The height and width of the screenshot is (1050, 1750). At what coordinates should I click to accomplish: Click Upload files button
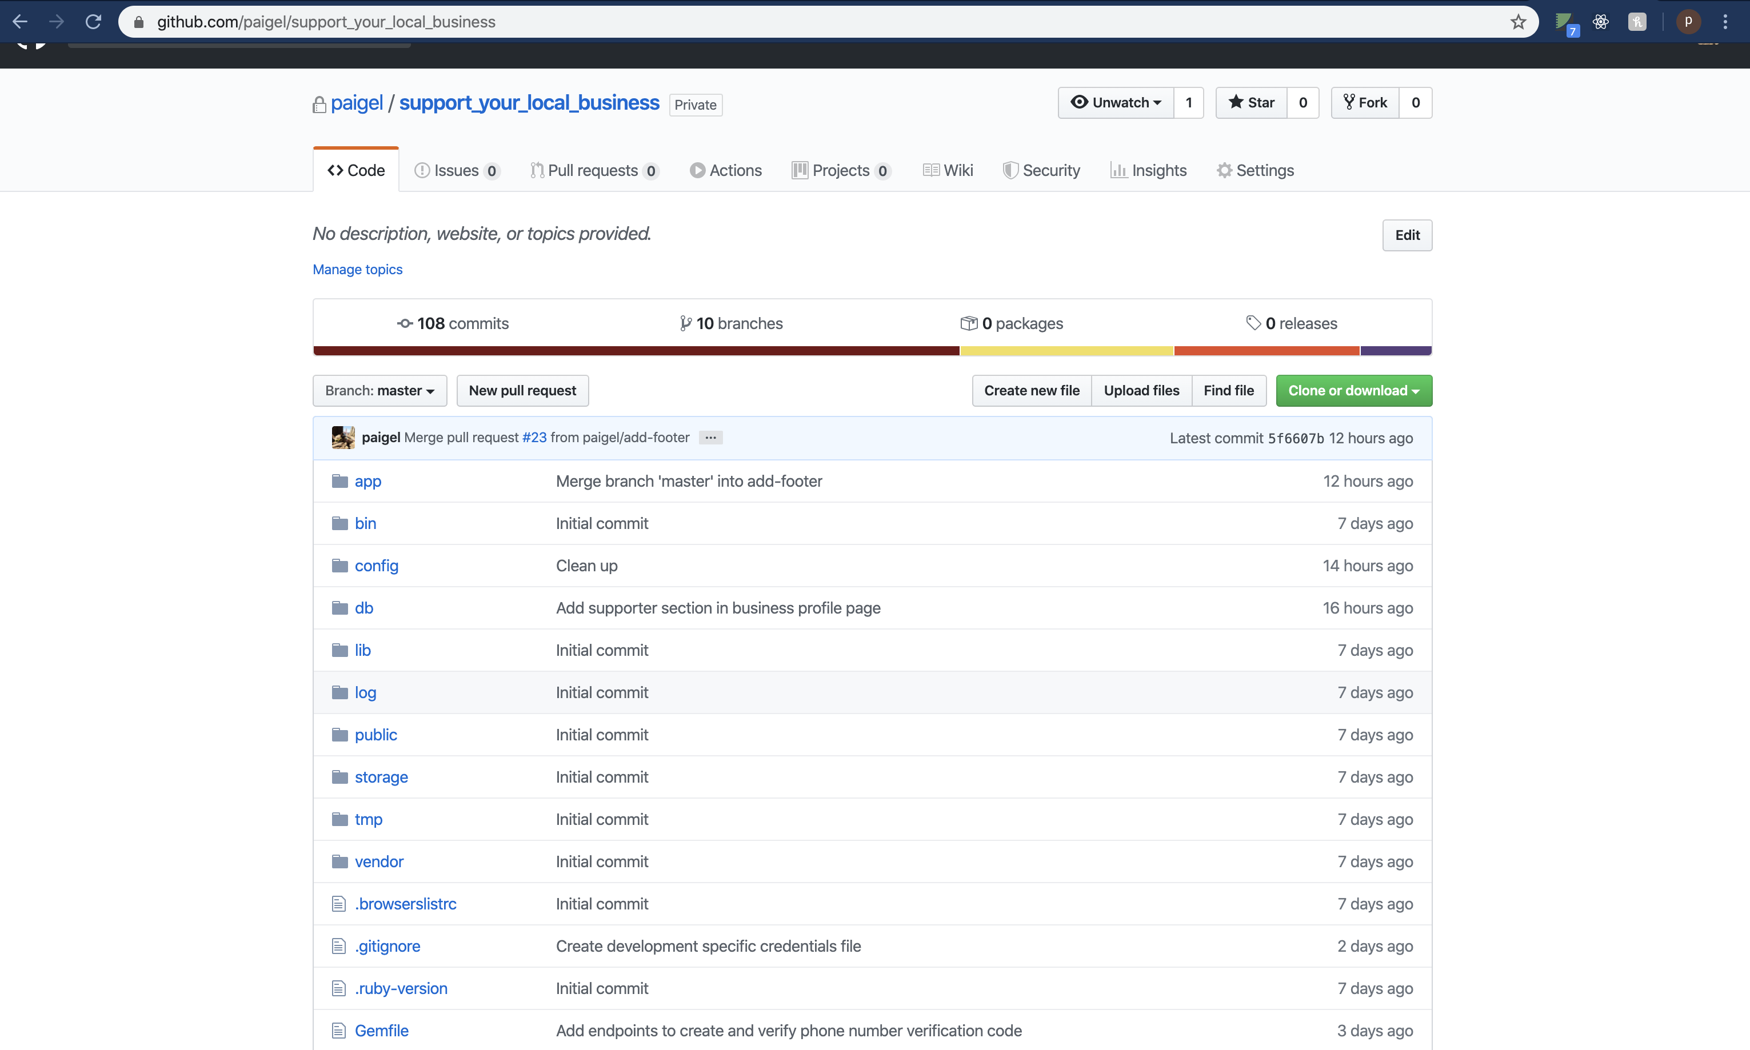click(1141, 391)
